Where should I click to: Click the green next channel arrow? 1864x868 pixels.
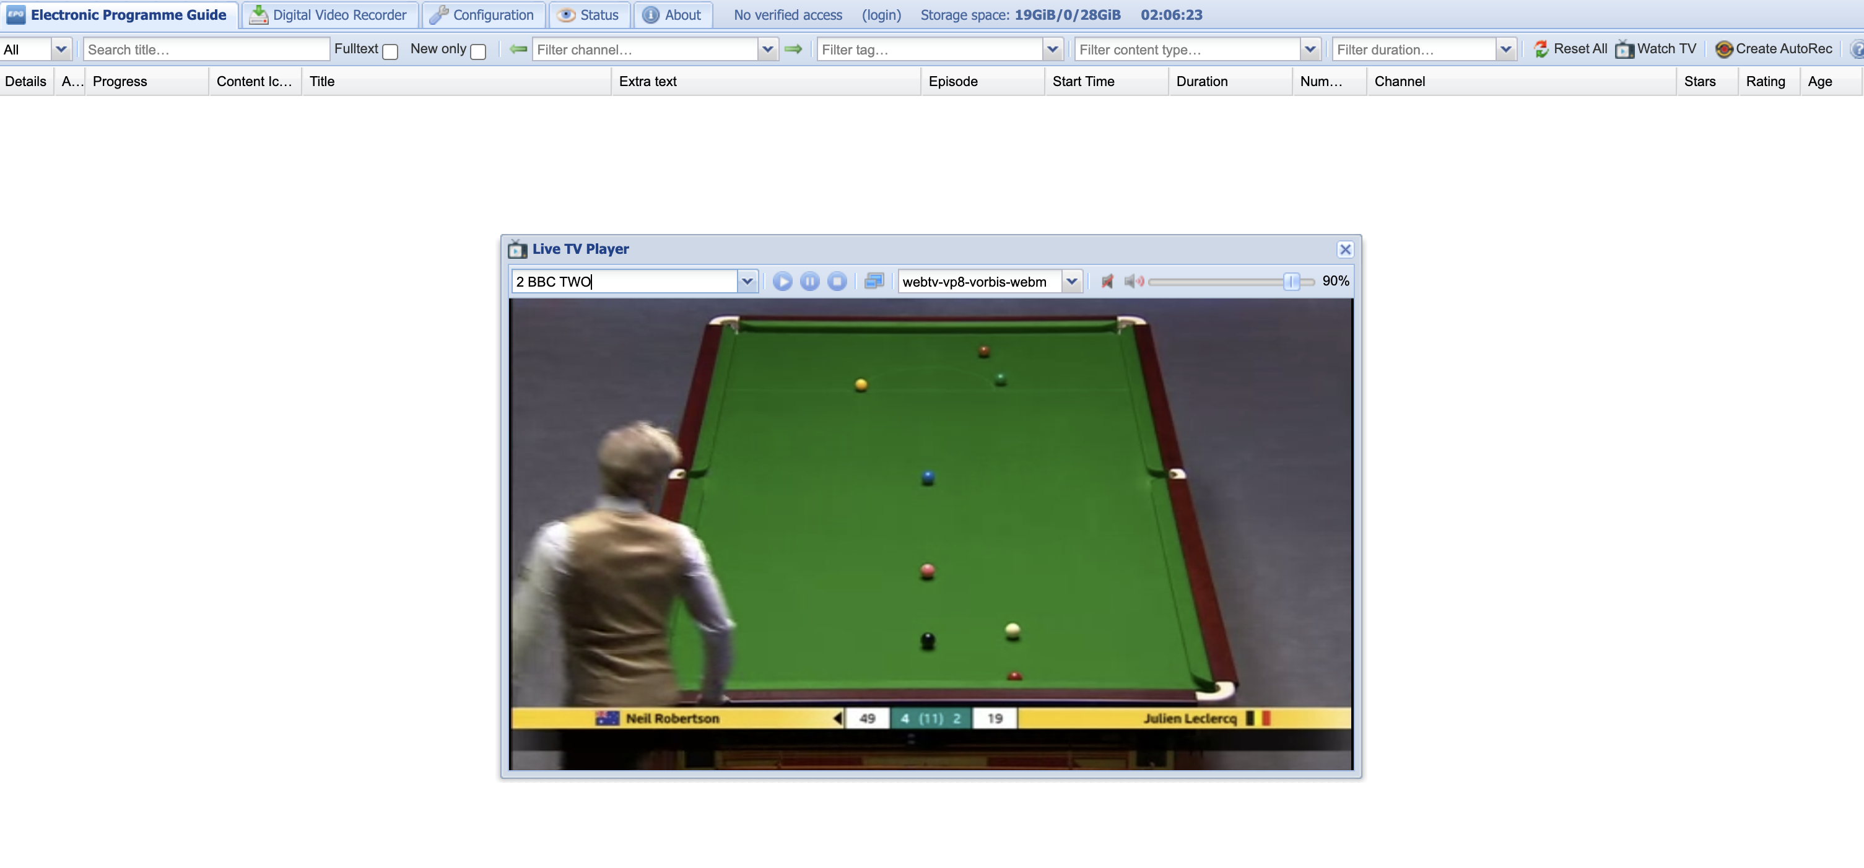[x=794, y=49]
